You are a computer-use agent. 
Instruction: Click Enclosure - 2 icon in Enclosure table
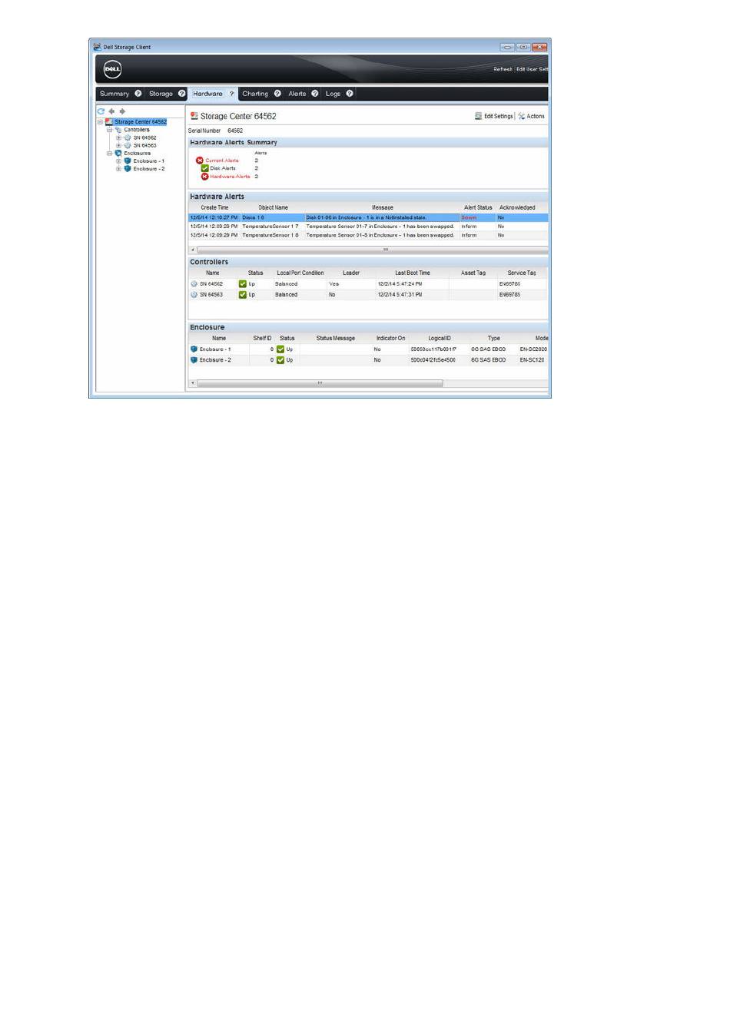[194, 360]
